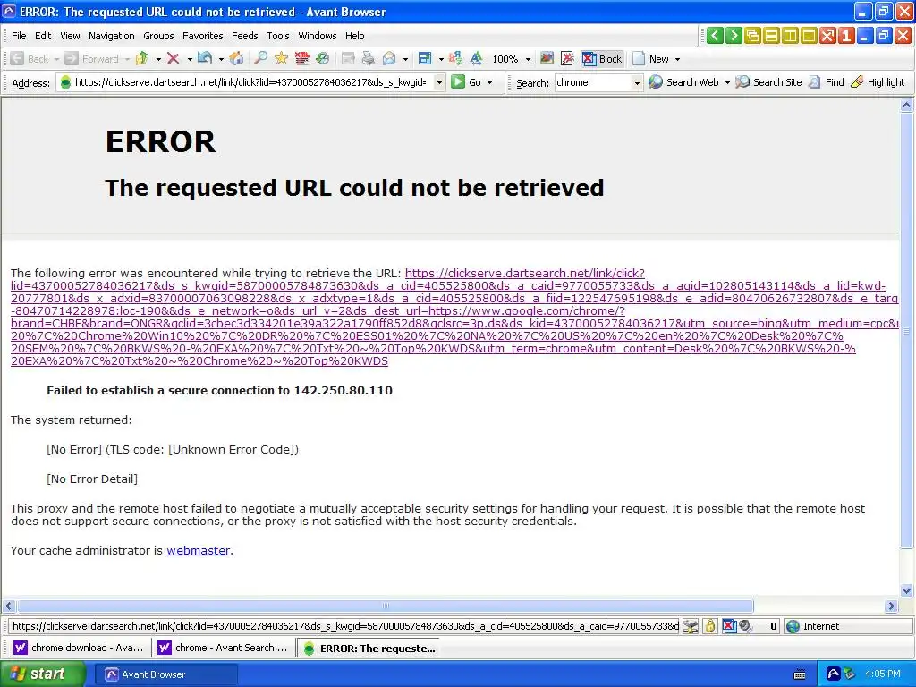Open the Navigation menu
Screen dimensions: 916x687
(112, 36)
